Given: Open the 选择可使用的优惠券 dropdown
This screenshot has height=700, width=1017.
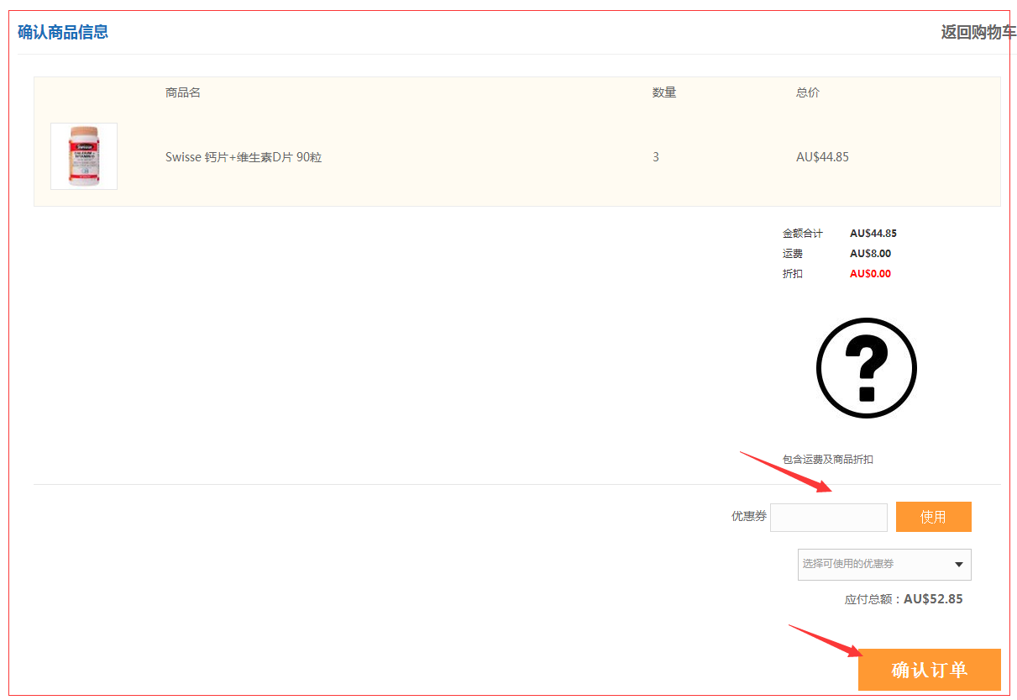Looking at the screenshot, I should tap(883, 565).
